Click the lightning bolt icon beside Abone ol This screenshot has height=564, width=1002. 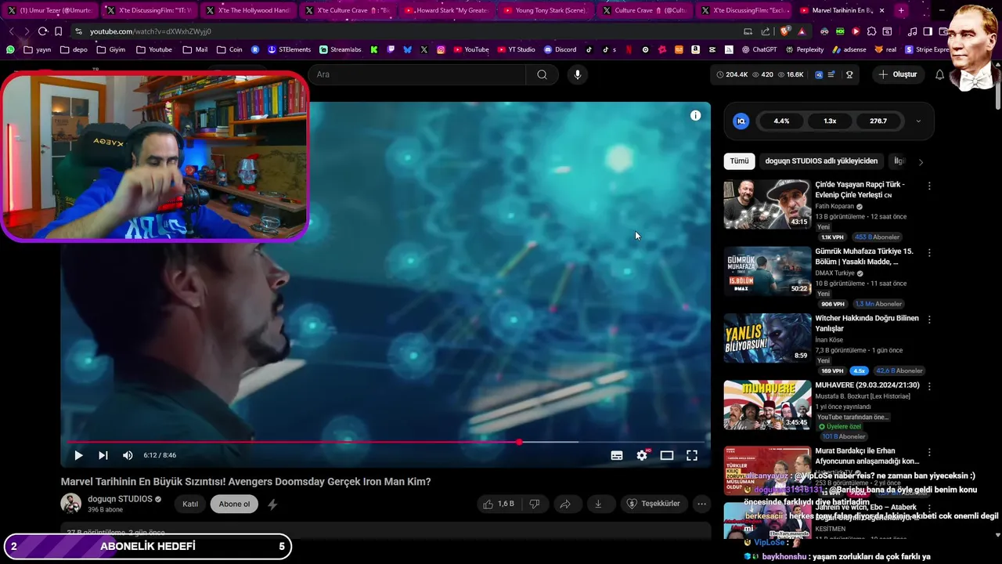(272, 504)
